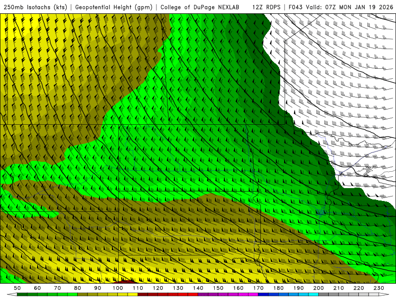
Task: Click the left arrow end of color bar
Action: [12, 294]
